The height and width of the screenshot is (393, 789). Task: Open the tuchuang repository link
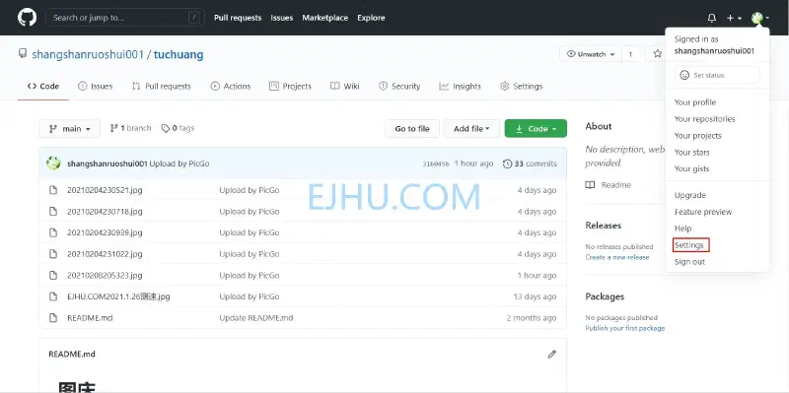[x=179, y=54]
